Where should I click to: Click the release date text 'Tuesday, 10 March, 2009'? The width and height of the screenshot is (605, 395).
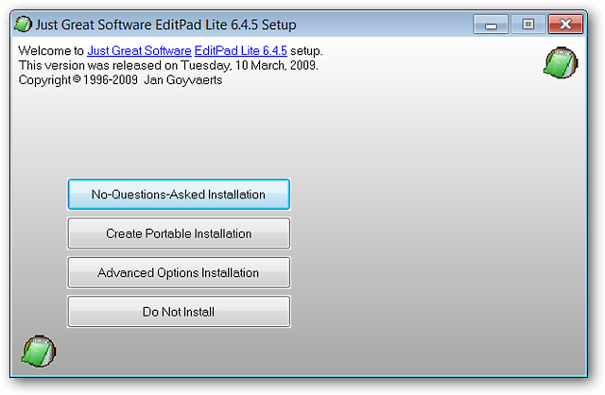point(250,65)
